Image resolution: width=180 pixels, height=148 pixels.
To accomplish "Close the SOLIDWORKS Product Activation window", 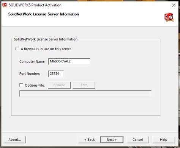I will (x=174, y=5).
